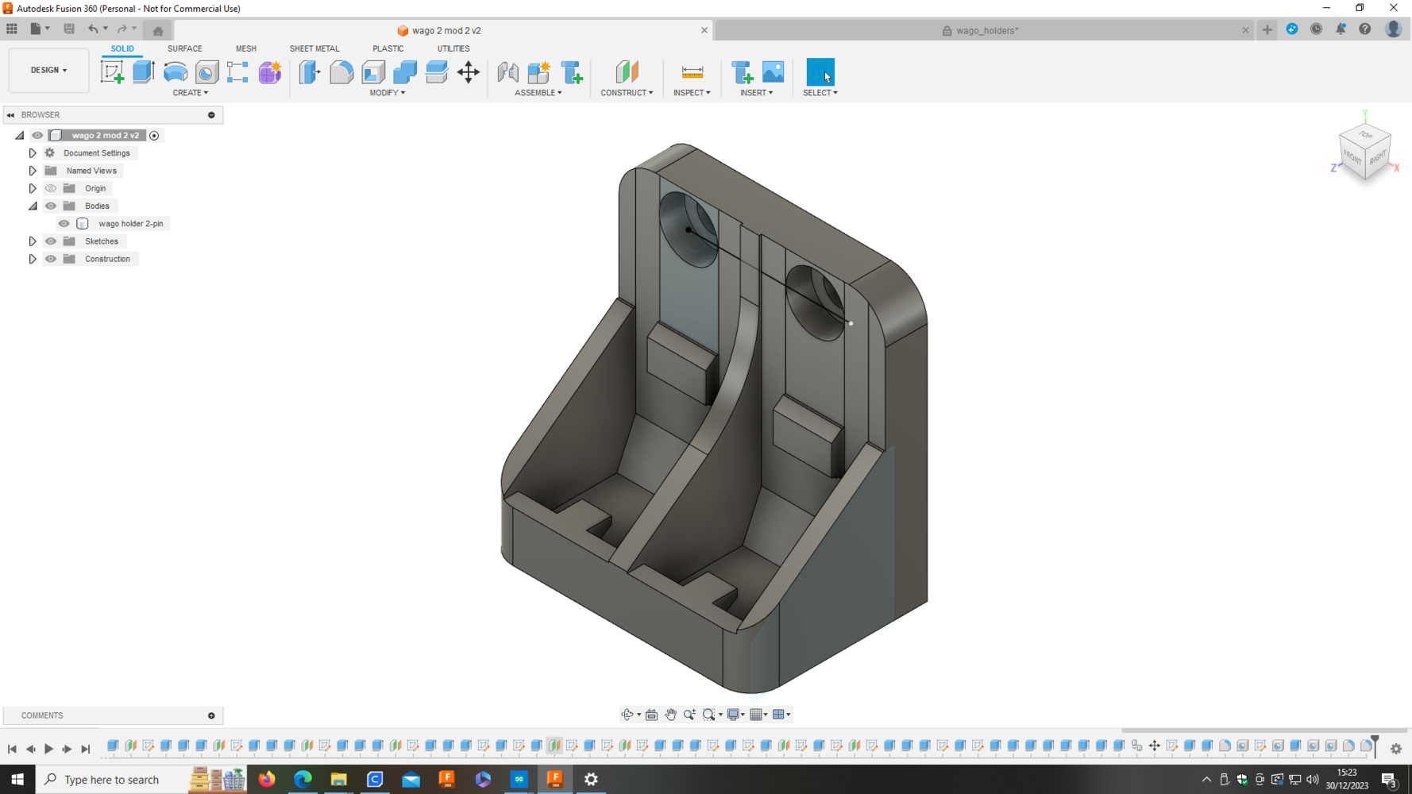Click the Zoom icon in navigation bar
The width and height of the screenshot is (1412, 794).
pos(690,715)
